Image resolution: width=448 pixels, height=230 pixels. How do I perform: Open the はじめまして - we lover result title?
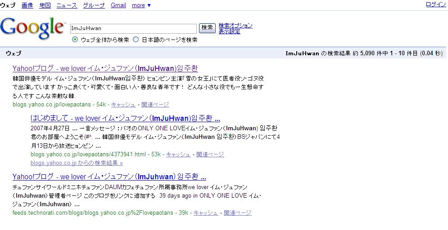[x=126, y=118]
